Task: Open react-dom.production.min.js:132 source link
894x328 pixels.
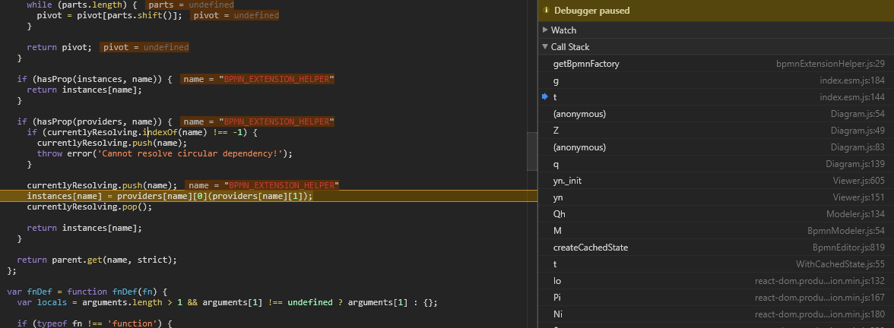Action: pyautogui.click(x=819, y=281)
